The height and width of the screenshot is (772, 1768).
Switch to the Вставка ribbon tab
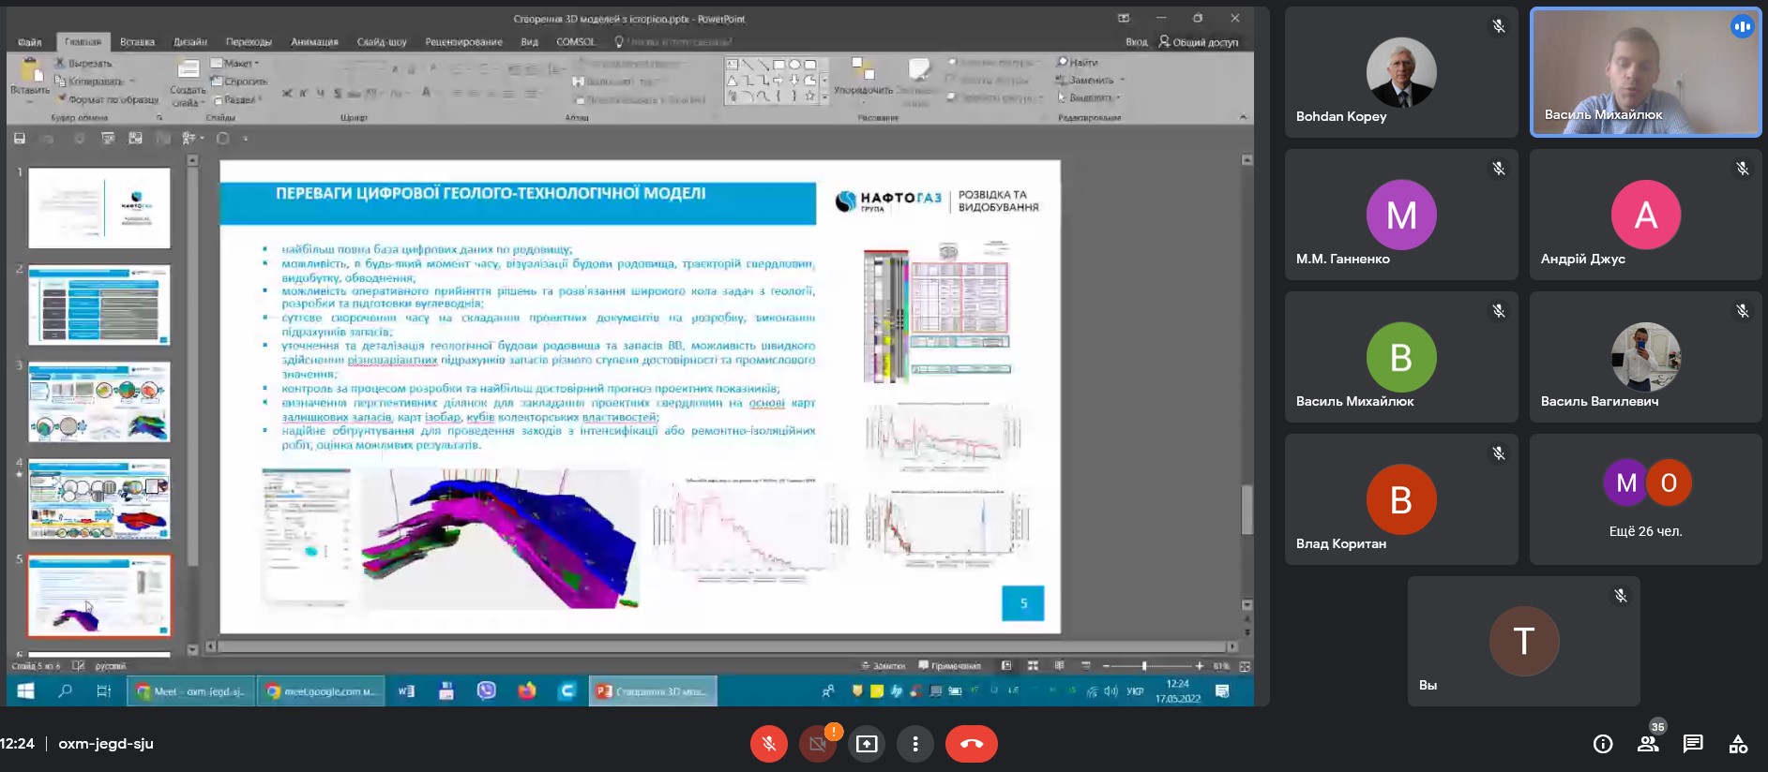pos(137,42)
